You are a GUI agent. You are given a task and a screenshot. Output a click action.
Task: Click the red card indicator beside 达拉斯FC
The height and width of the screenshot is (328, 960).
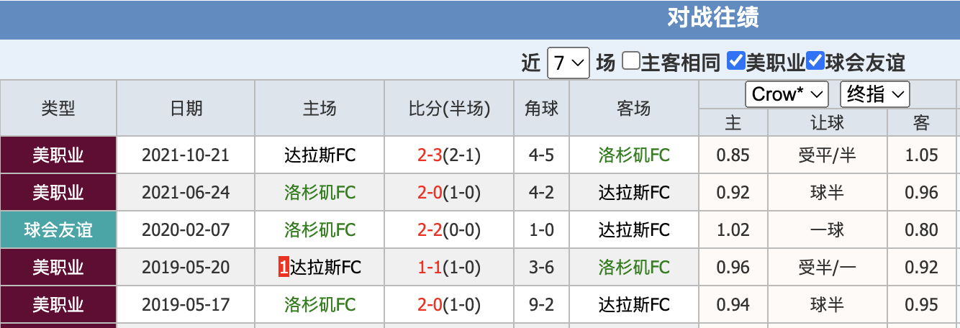click(284, 268)
